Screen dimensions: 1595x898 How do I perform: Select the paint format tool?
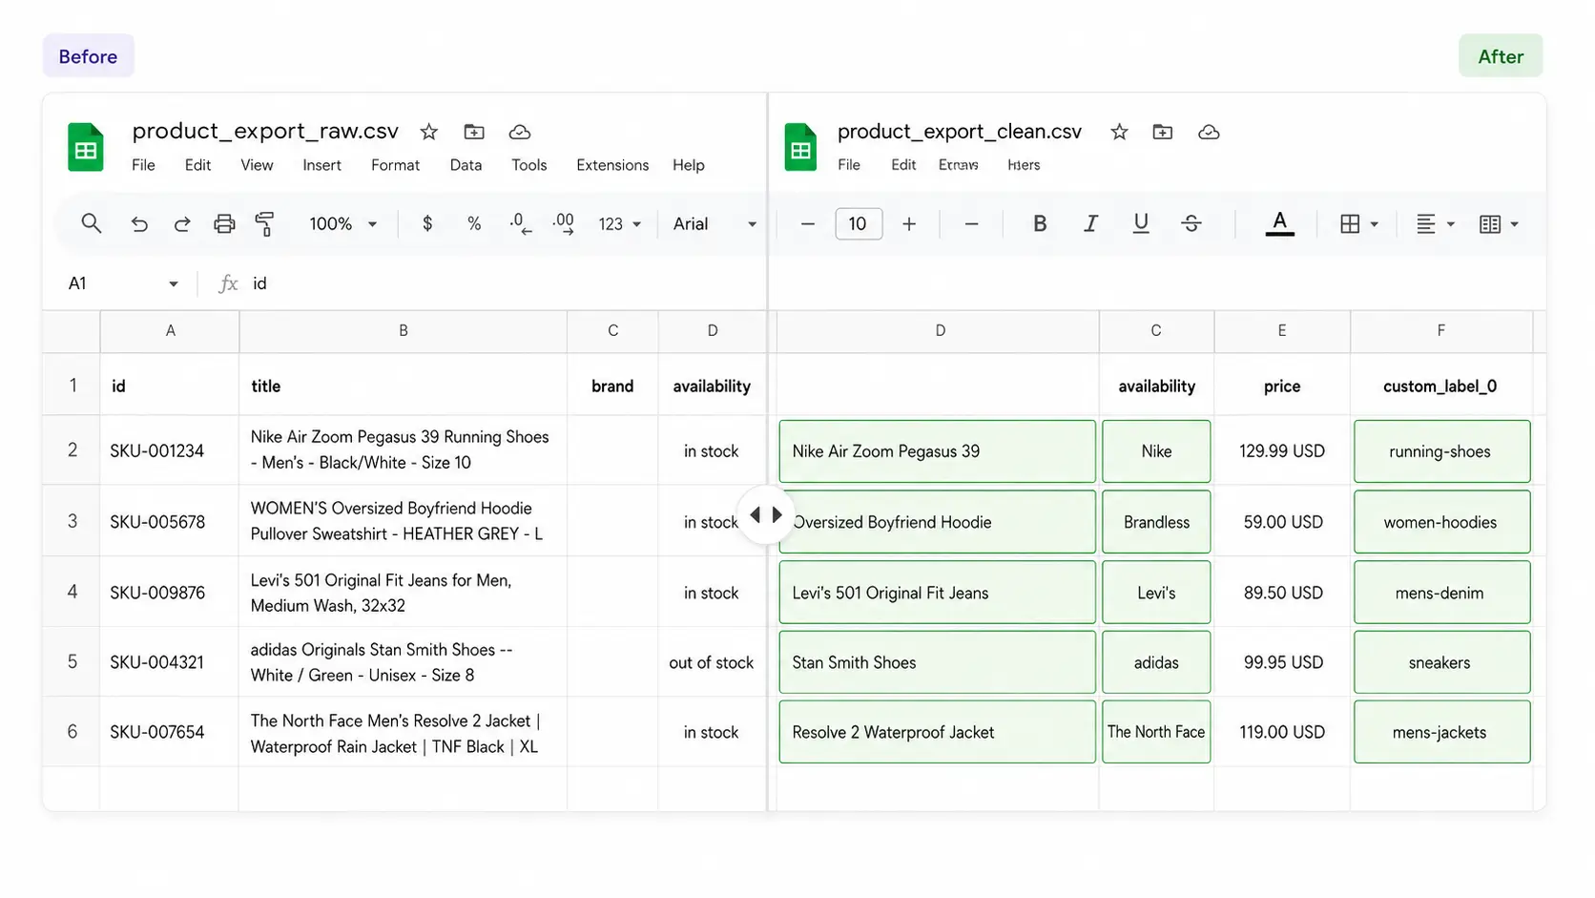tap(265, 224)
